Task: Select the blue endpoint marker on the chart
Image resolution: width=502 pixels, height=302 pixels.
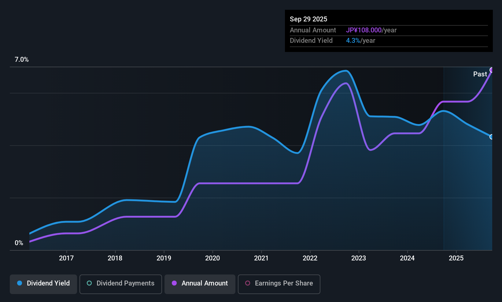Action: point(492,137)
